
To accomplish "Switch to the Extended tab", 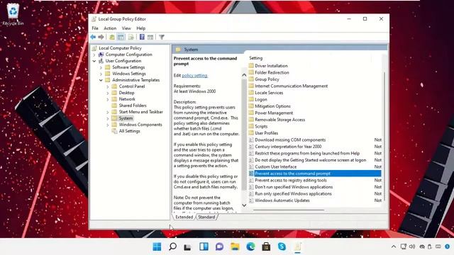I will tap(184, 217).
